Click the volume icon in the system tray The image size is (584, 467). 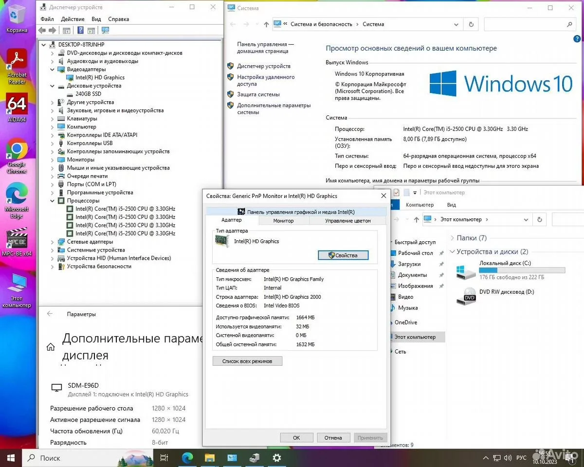click(508, 458)
